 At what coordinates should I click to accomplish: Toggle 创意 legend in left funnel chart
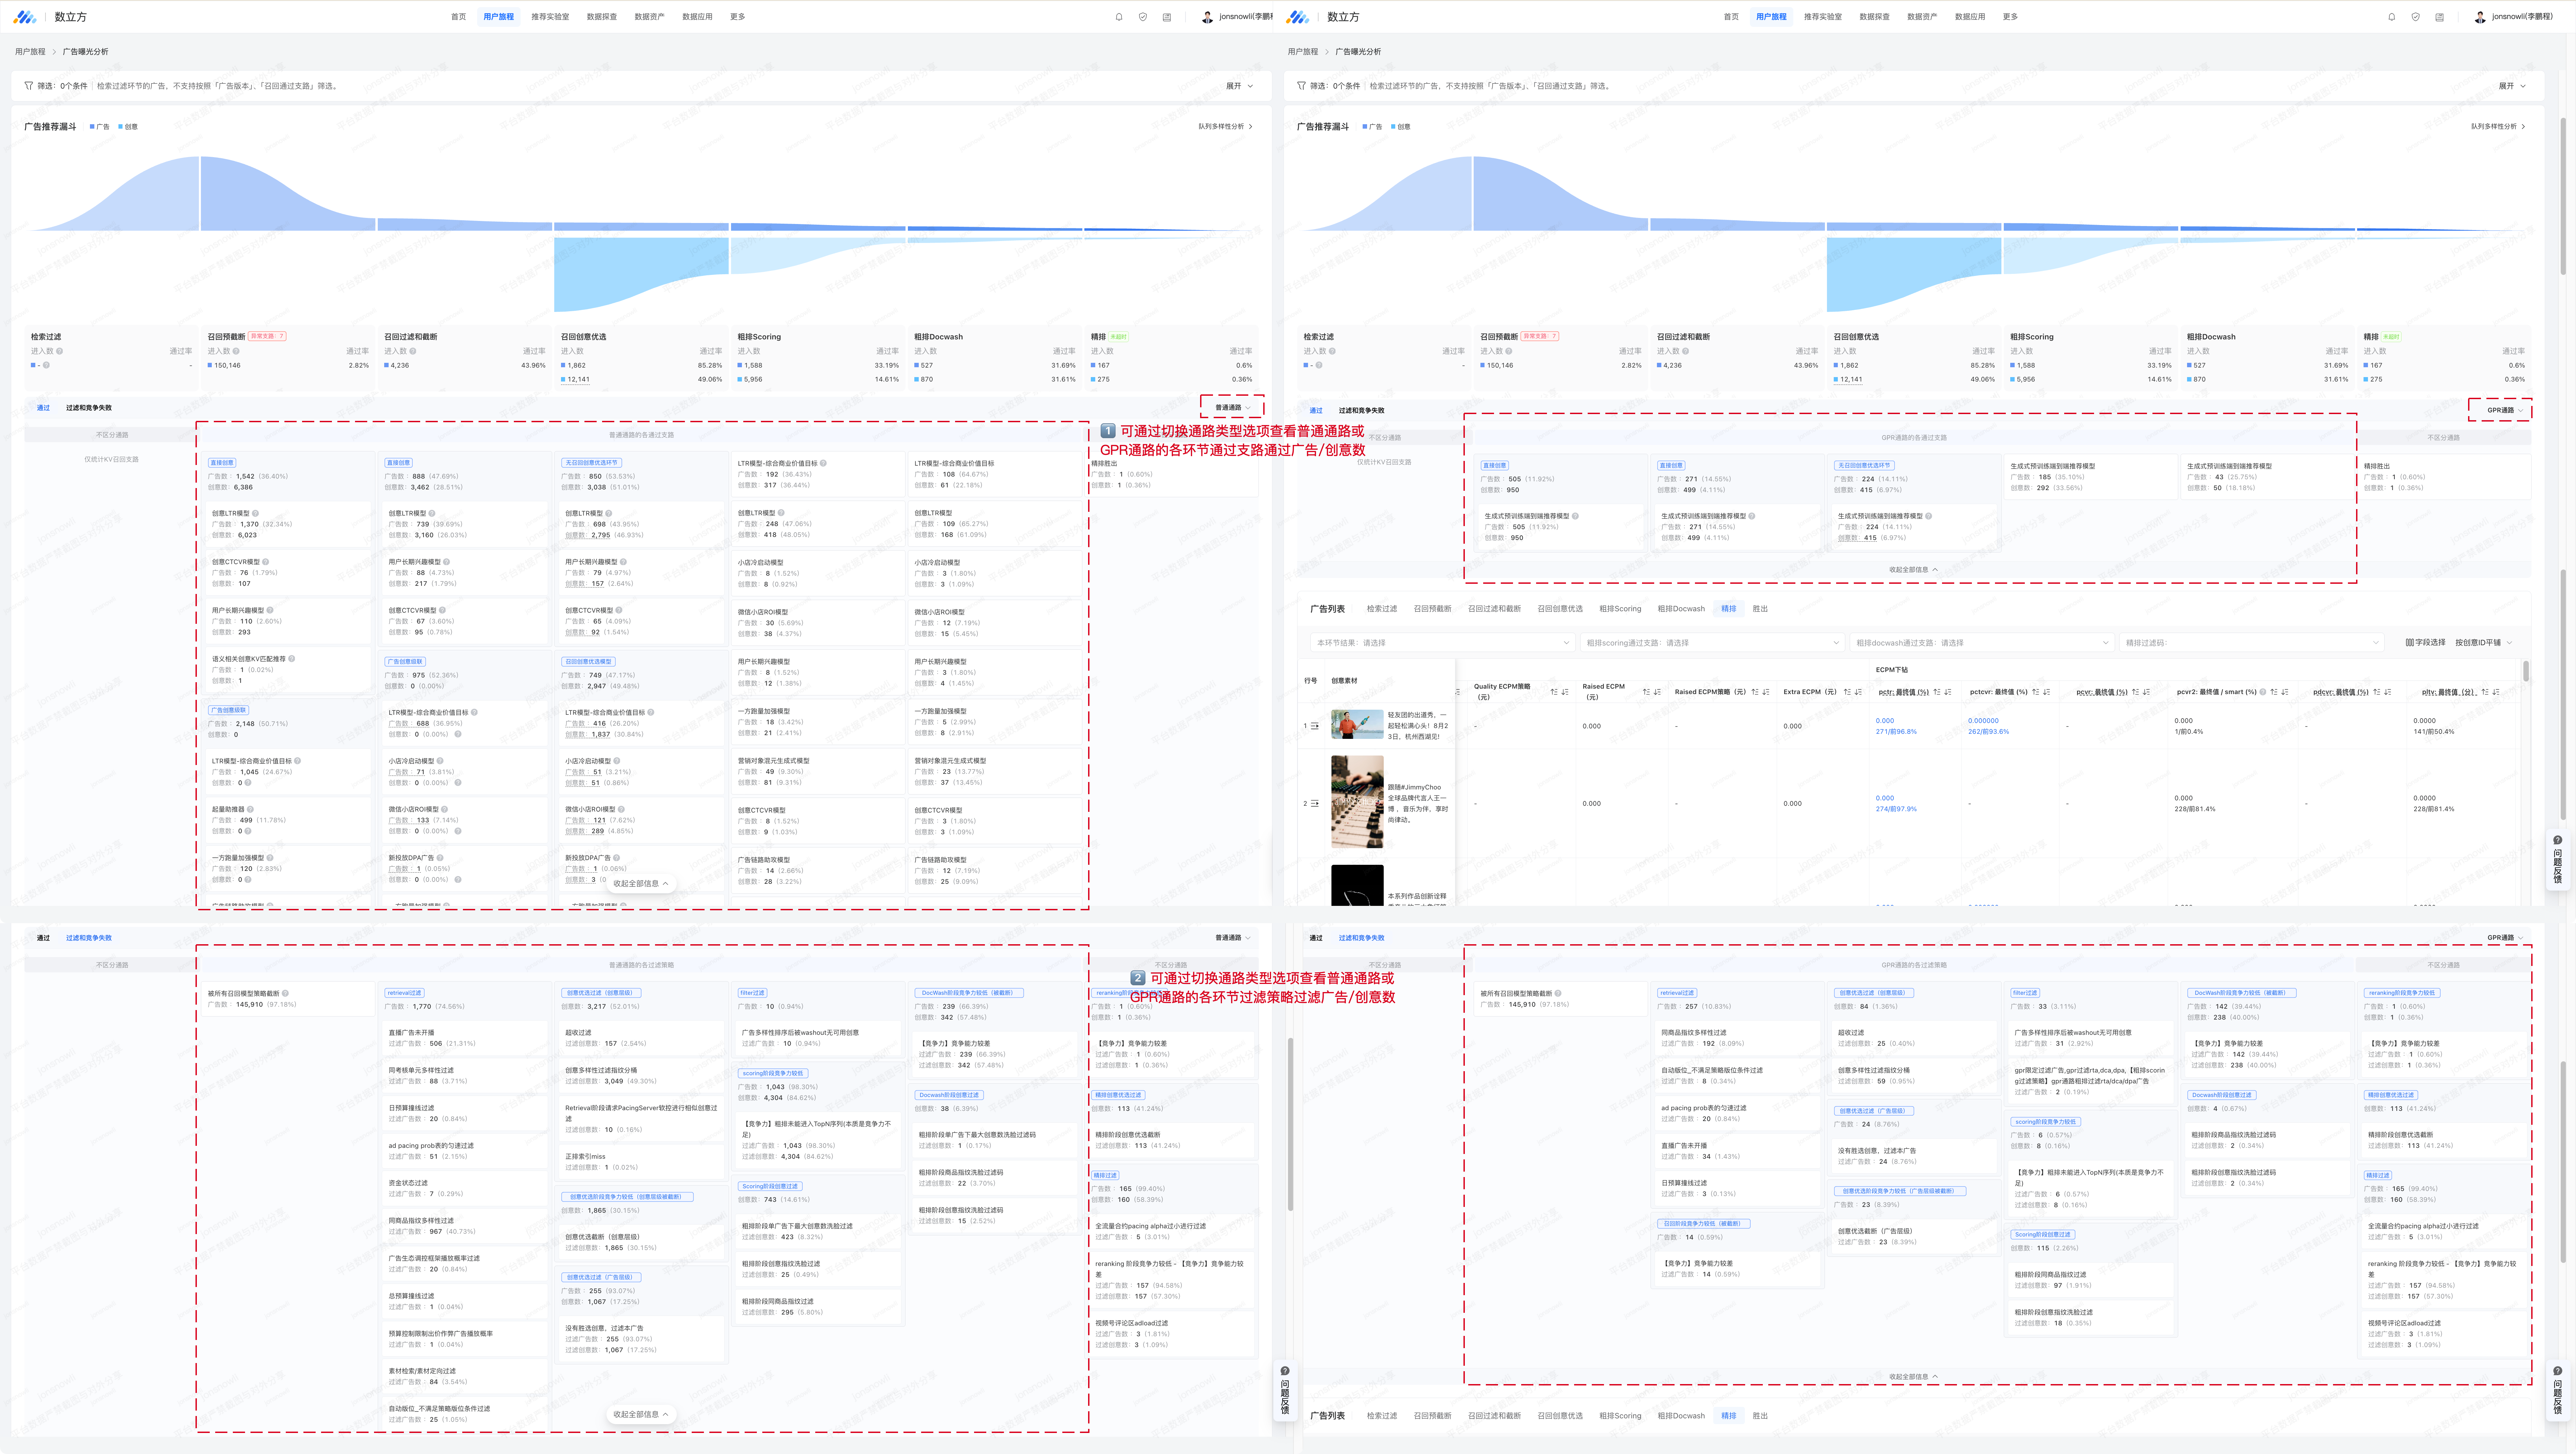coord(128,127)
